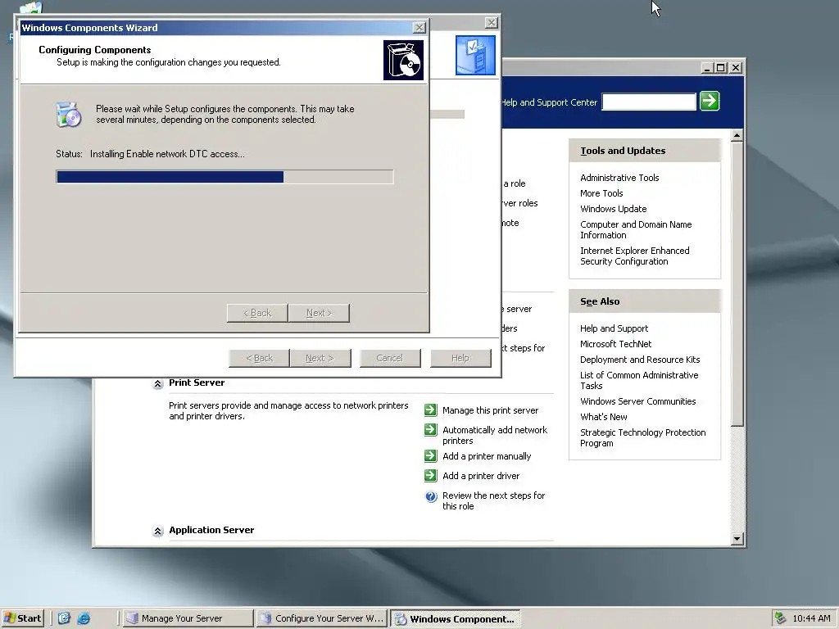Open Internet Explorer Enhanced Security Configuration
Viewport: 839px width, 629px height.
635,256
